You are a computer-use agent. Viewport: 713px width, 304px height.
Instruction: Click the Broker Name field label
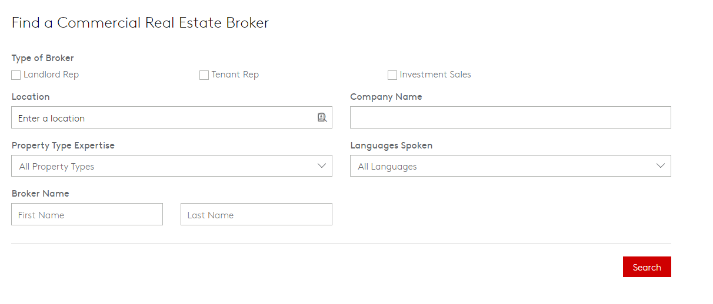(x=41, y=194)
